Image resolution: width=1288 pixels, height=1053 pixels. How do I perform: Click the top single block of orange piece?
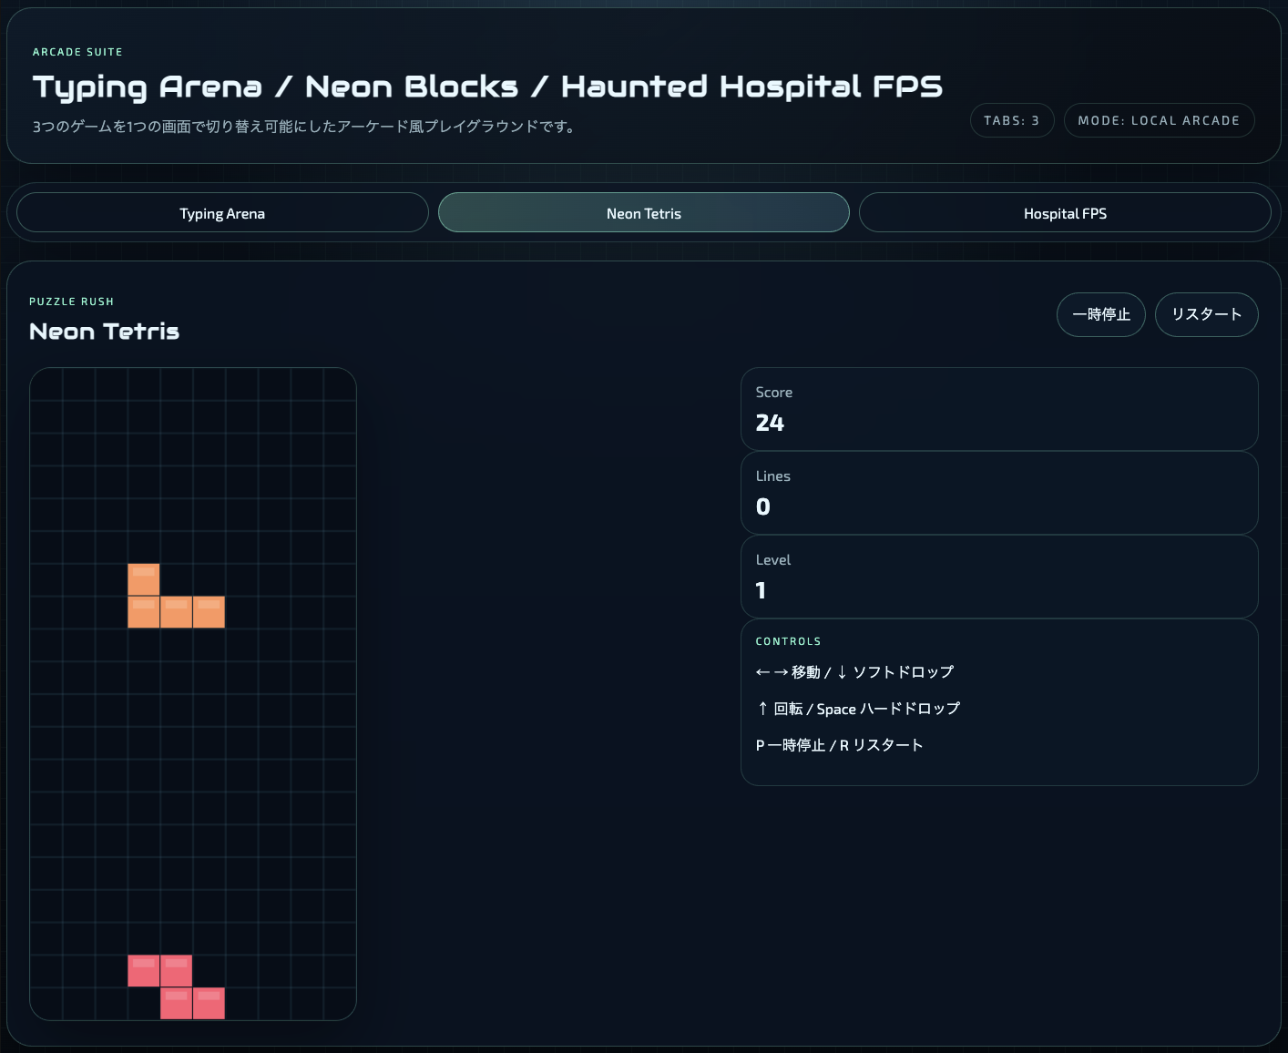[144, 579]
